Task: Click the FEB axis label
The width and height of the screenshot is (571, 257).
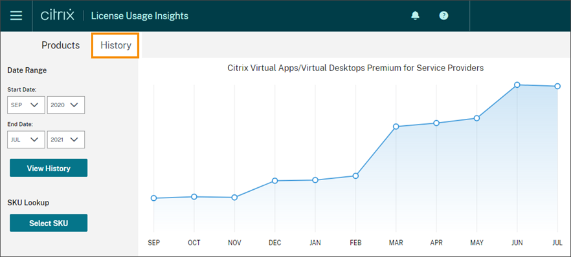Action: tap(356, 243)
